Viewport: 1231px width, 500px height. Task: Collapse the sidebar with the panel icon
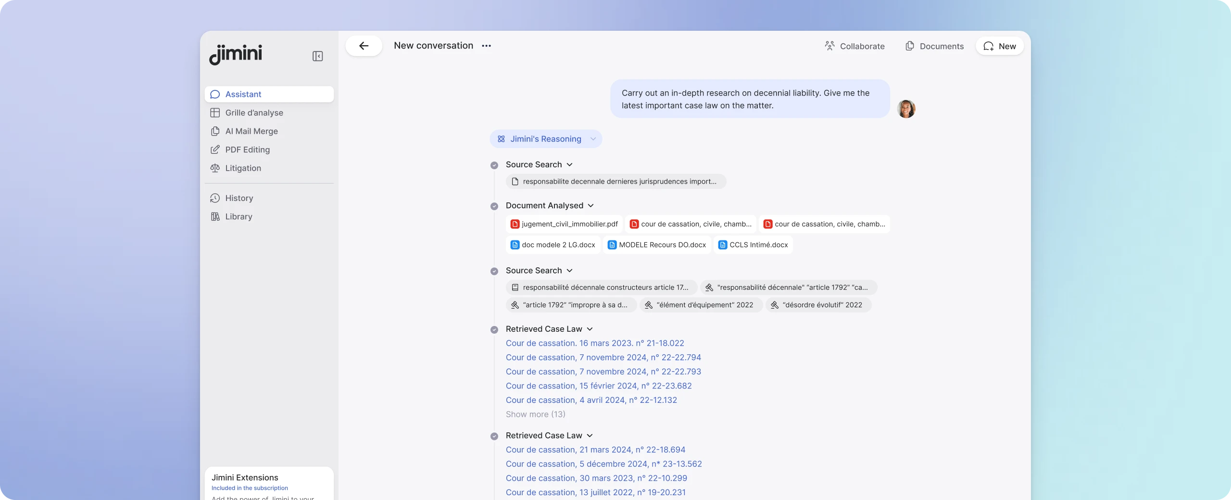click(x=317, y=56)
